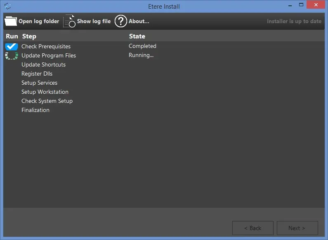This screenshot has height=240, width=328.
Task: Click the About question mark icon
Action: tap(120, 21)
